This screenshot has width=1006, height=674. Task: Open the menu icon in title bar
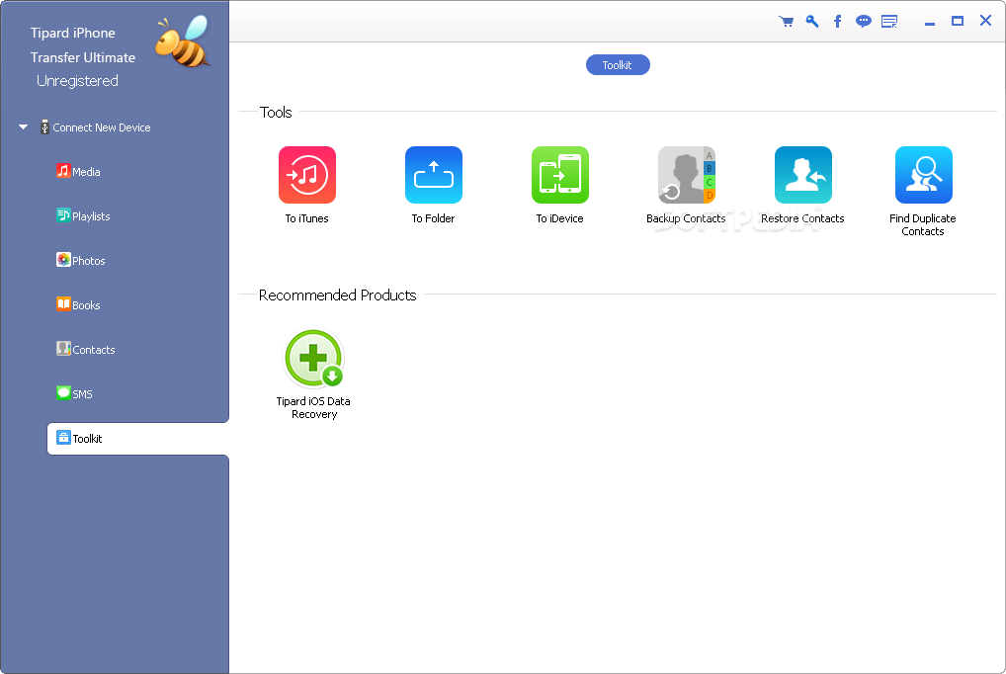click(x=889, y=21)
